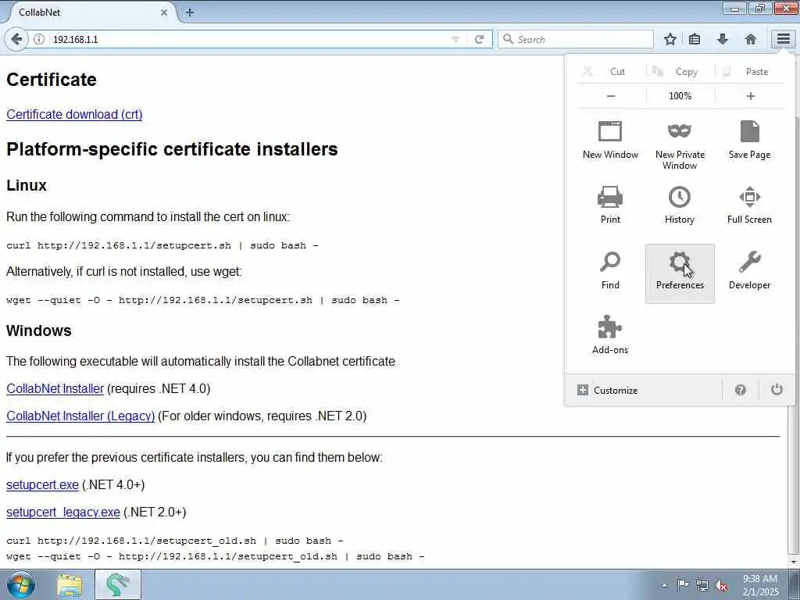Open Add-ons manager
The image size is (800, 600).
click(x=610, y=334)
